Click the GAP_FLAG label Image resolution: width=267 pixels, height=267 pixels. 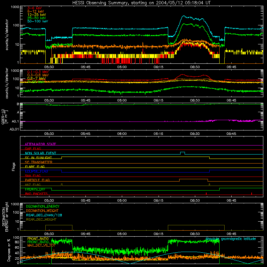coord(33,149)
